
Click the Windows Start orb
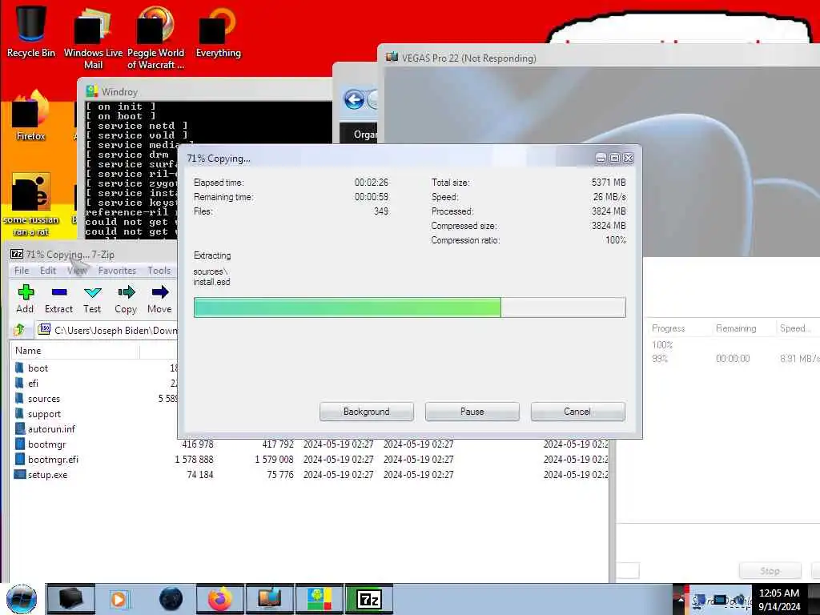pyautogui.click(x=22, y=599)
